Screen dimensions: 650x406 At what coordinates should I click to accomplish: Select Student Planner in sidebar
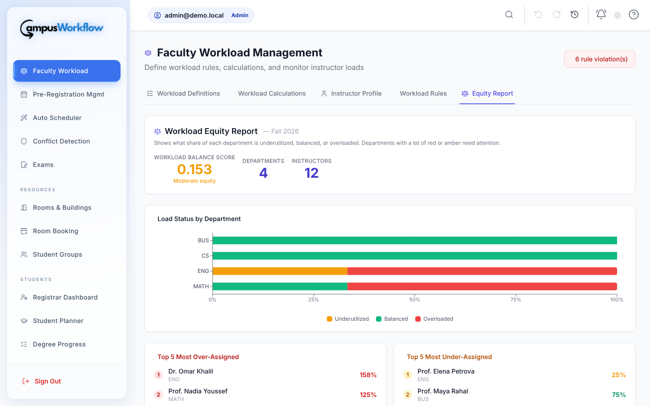click(x=67, y=321)
